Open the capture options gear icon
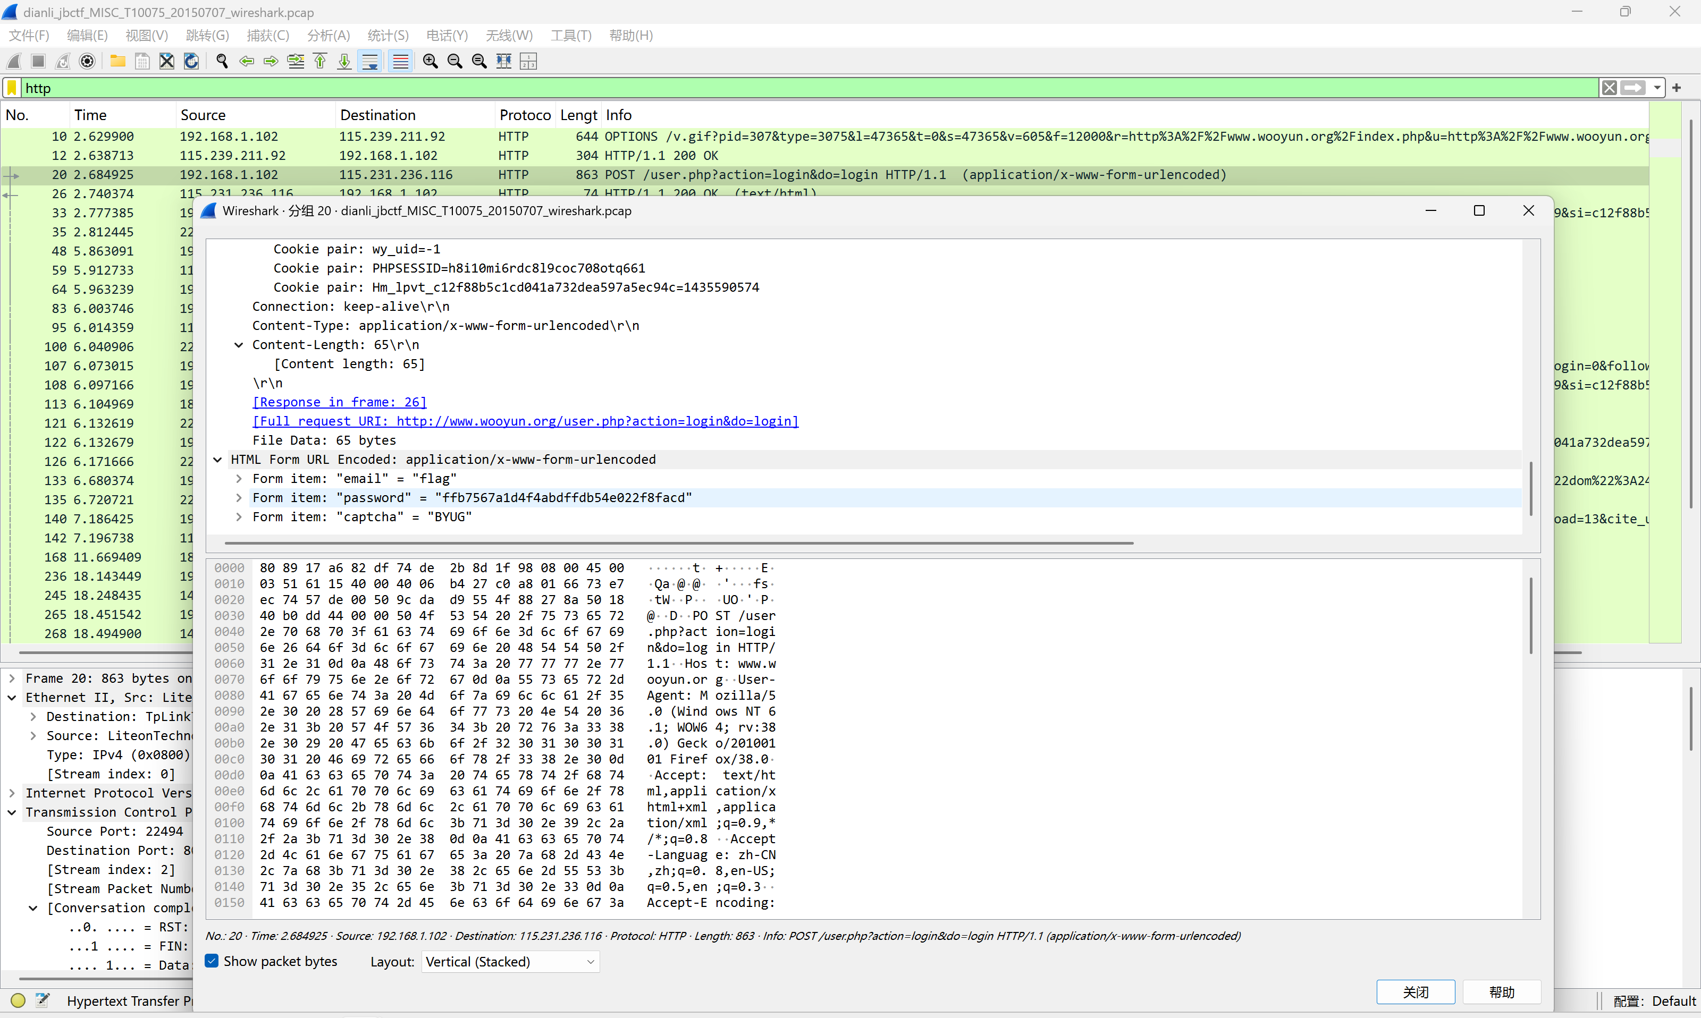The width and height of the screenshot is (1701, 1018). click(x=87, y=62)
